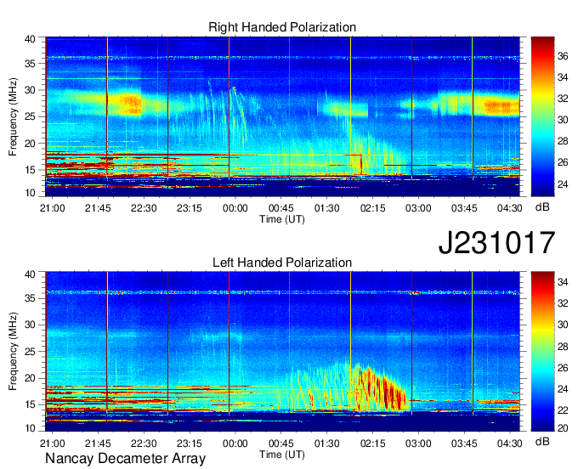Click the 04:30 tick of the Left Handed plot
The height and width of the screenshot is (469, 578).
pyautogui.click(x=510, y=444)
